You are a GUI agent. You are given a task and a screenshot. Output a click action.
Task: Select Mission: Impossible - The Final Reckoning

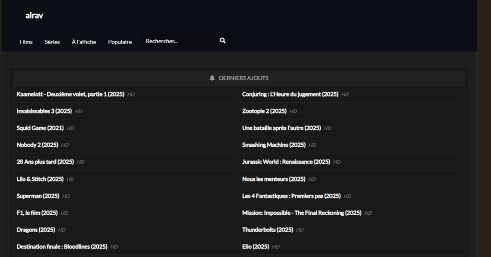point(302,213)
